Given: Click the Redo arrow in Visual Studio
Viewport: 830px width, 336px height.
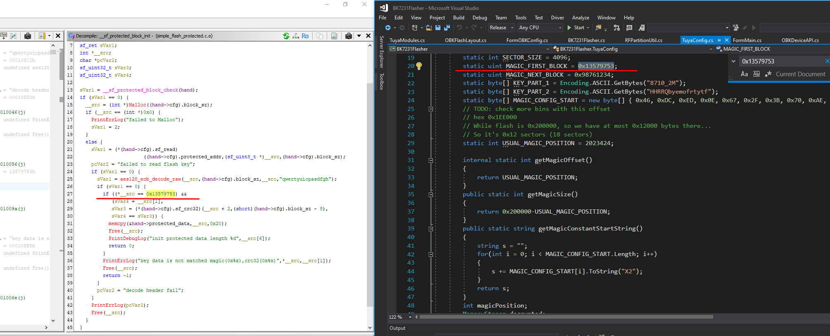Looking at the screenshot, I should [474, 28].
